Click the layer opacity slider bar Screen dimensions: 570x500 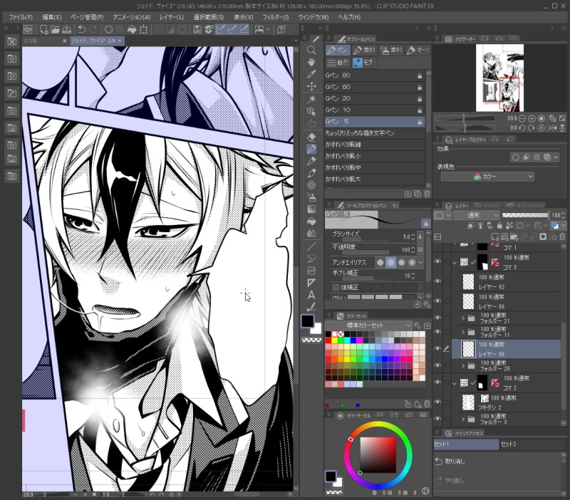coord(526,216)
